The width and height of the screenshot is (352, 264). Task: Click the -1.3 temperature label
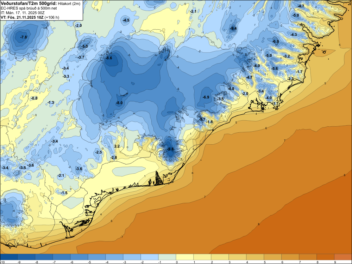pyautogui.click(x=51, y=102)
